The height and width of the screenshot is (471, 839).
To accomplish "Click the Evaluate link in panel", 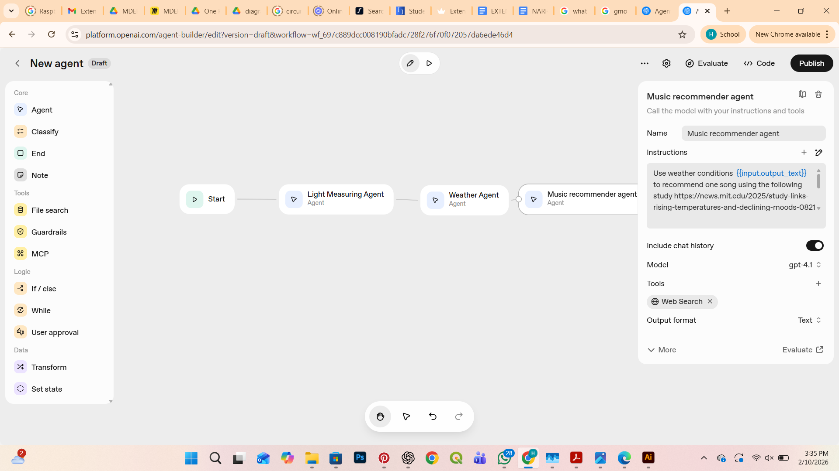I will point(802,350).
